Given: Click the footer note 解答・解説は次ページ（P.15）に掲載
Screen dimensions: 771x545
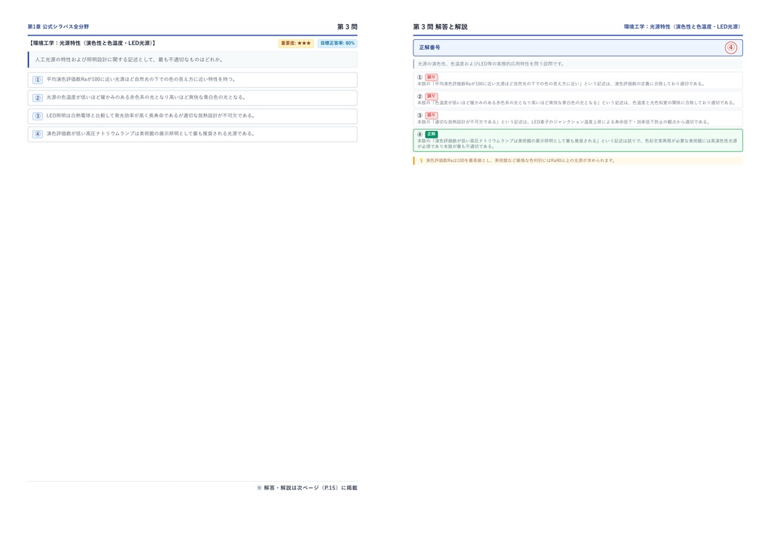Looking at the screenshot, I should point(307,488).
